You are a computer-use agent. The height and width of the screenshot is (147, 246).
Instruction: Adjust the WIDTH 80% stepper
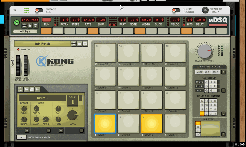(150, 20)
